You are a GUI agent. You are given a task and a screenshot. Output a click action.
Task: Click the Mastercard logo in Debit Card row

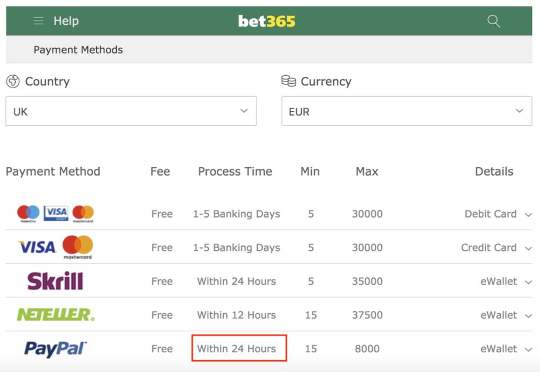[83, 214]
